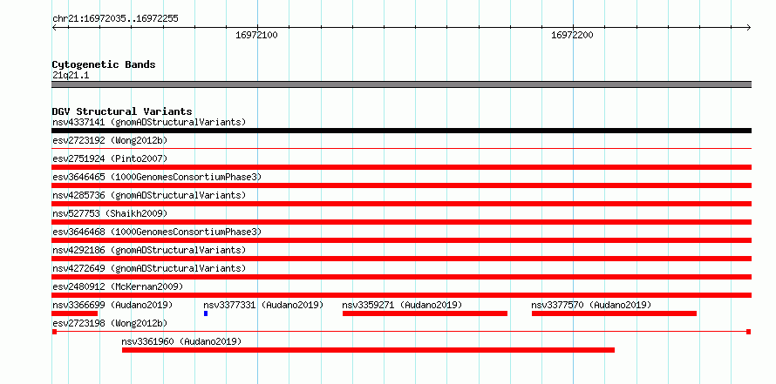776x384 pixels.
Task: Click the Cytogenetic Bands track title
Action: click(x=104, y=64)
